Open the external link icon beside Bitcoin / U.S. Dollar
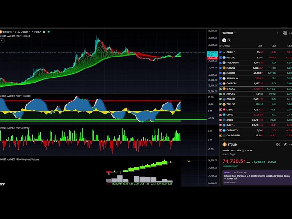This screenshot has width=292, height=219. 243,151
